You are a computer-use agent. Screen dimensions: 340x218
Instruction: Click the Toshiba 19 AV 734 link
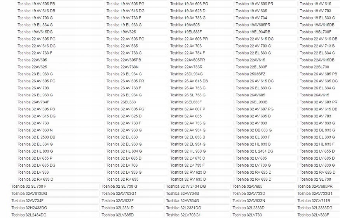pos(251,18)
